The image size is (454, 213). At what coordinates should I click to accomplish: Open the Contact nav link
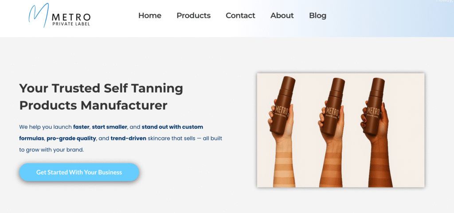pyautogui.click(x=240, y=15)
